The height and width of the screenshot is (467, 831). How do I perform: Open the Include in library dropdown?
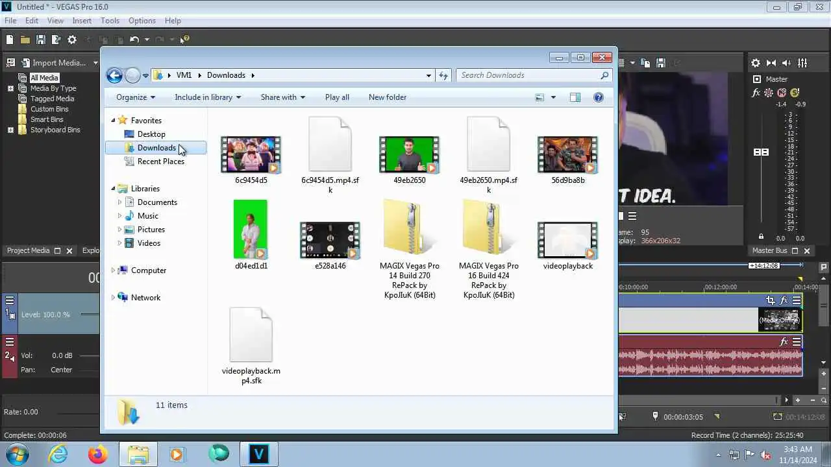click(x=208, y=97)
